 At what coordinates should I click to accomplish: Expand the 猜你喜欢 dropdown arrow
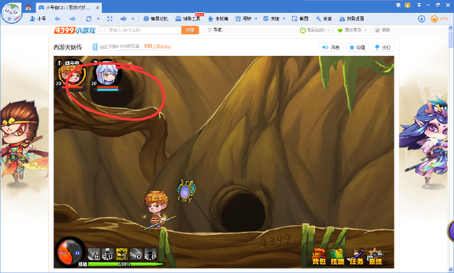pos(366,31)
